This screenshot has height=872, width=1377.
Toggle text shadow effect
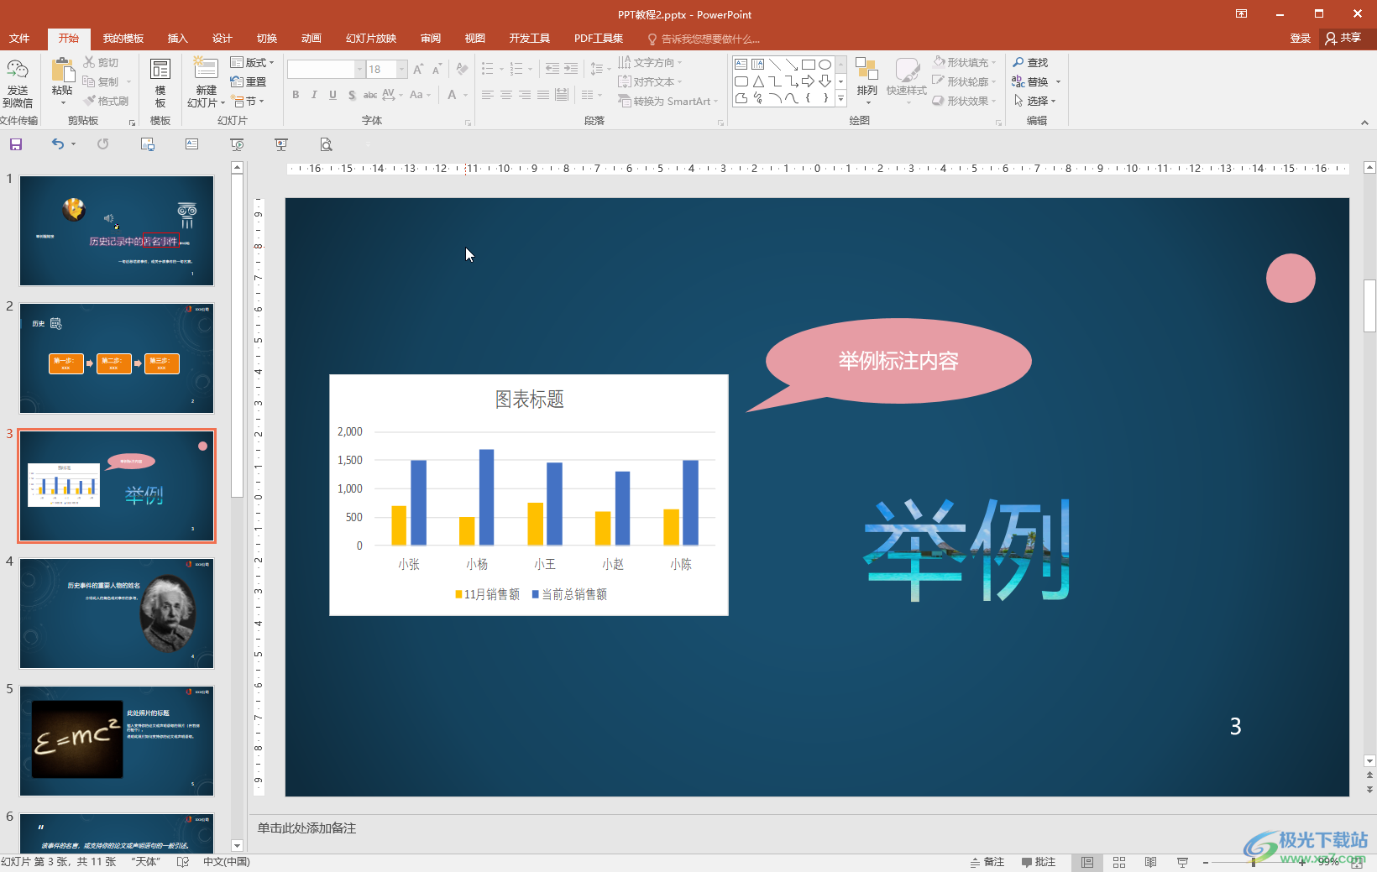[351, 95]
